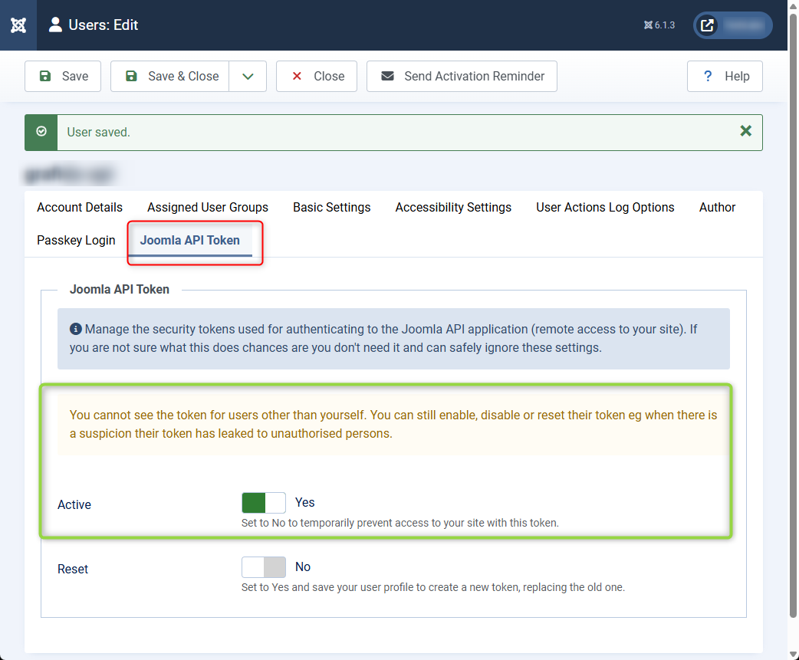Click Send Activation Reminder button

tap(462, 77)
